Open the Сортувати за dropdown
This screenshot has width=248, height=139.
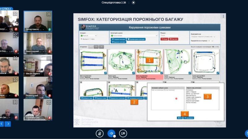click(x=203, y=36)
